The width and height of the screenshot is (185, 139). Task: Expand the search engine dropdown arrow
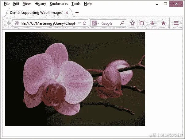click(98, 23)
